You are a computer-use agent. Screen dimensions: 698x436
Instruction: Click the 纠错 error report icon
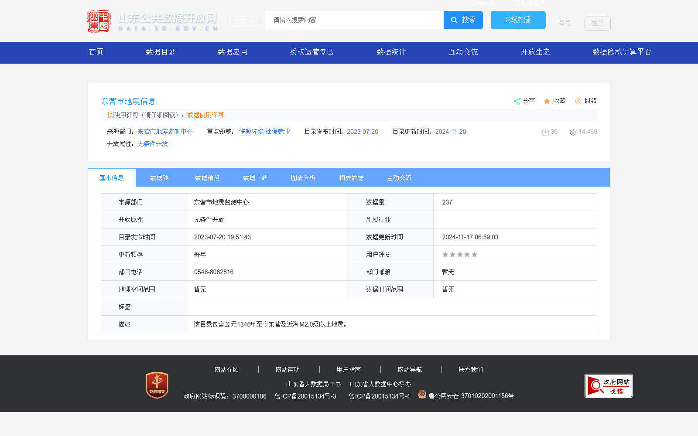[x=578, y=101]
